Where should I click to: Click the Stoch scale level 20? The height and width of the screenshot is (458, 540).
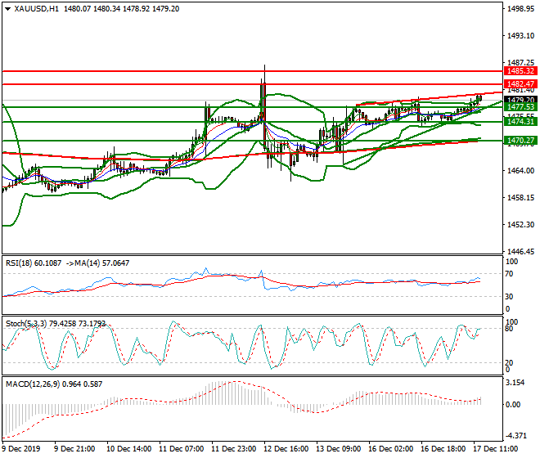pos(510,362)
